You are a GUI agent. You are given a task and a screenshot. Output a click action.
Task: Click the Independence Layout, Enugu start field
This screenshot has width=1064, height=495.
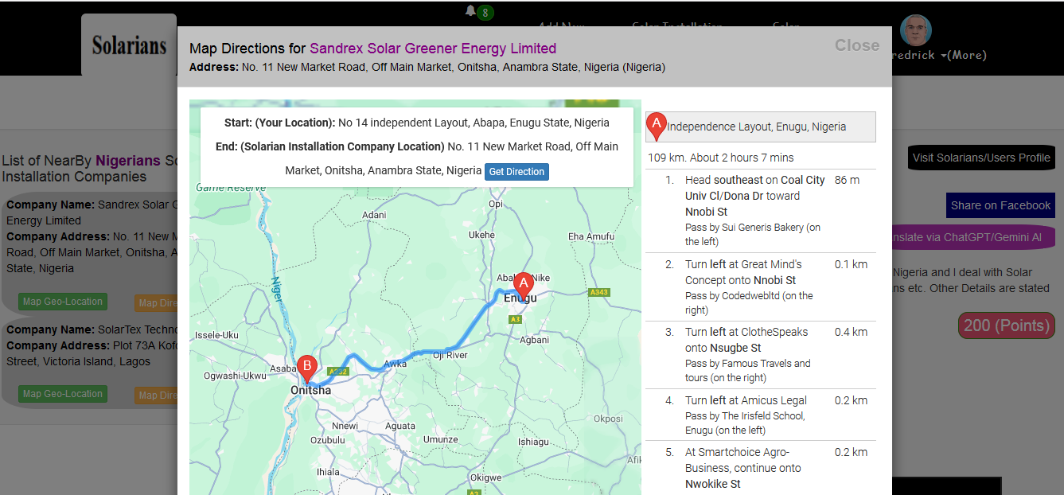click(761, 127)
